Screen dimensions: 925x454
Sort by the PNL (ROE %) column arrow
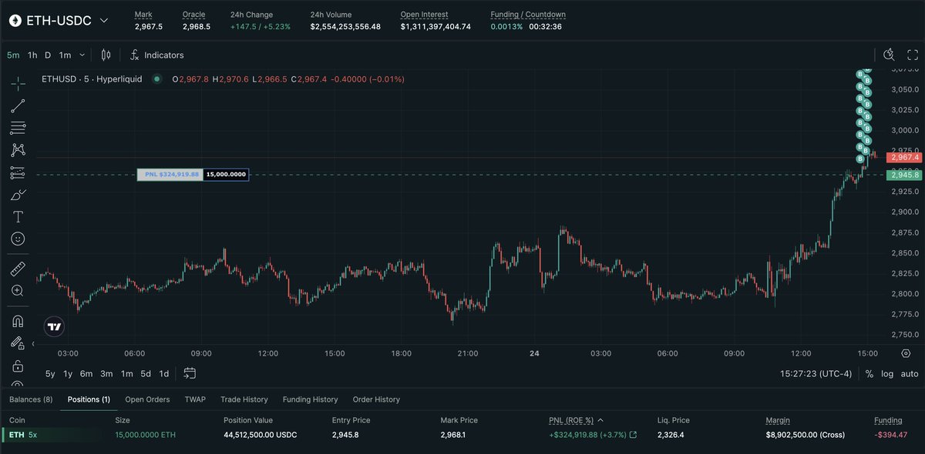[x=600, y=420]
